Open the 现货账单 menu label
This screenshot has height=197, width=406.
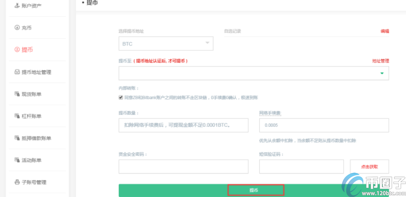click(31, 94)
